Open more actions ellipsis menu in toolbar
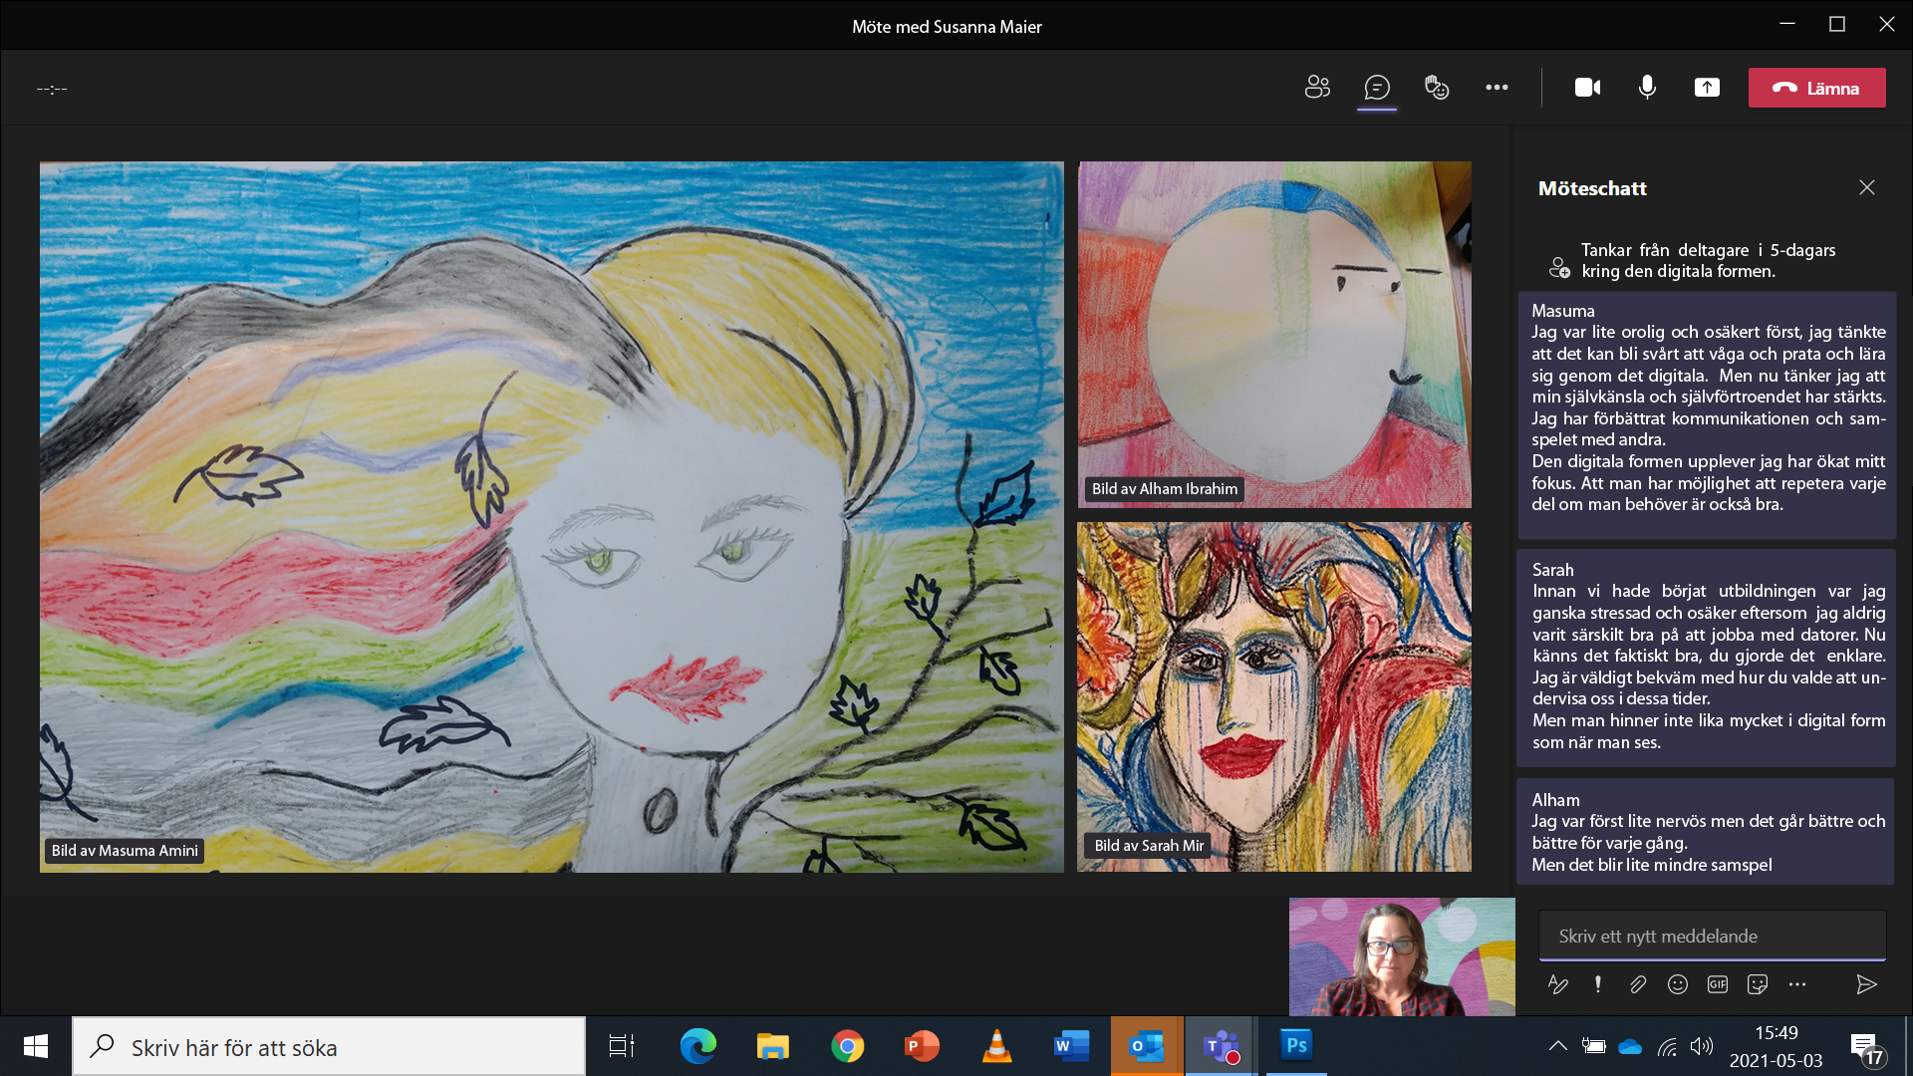Image resolution: width=1913 pixels, height=1076 pixels. (1497, 88)
